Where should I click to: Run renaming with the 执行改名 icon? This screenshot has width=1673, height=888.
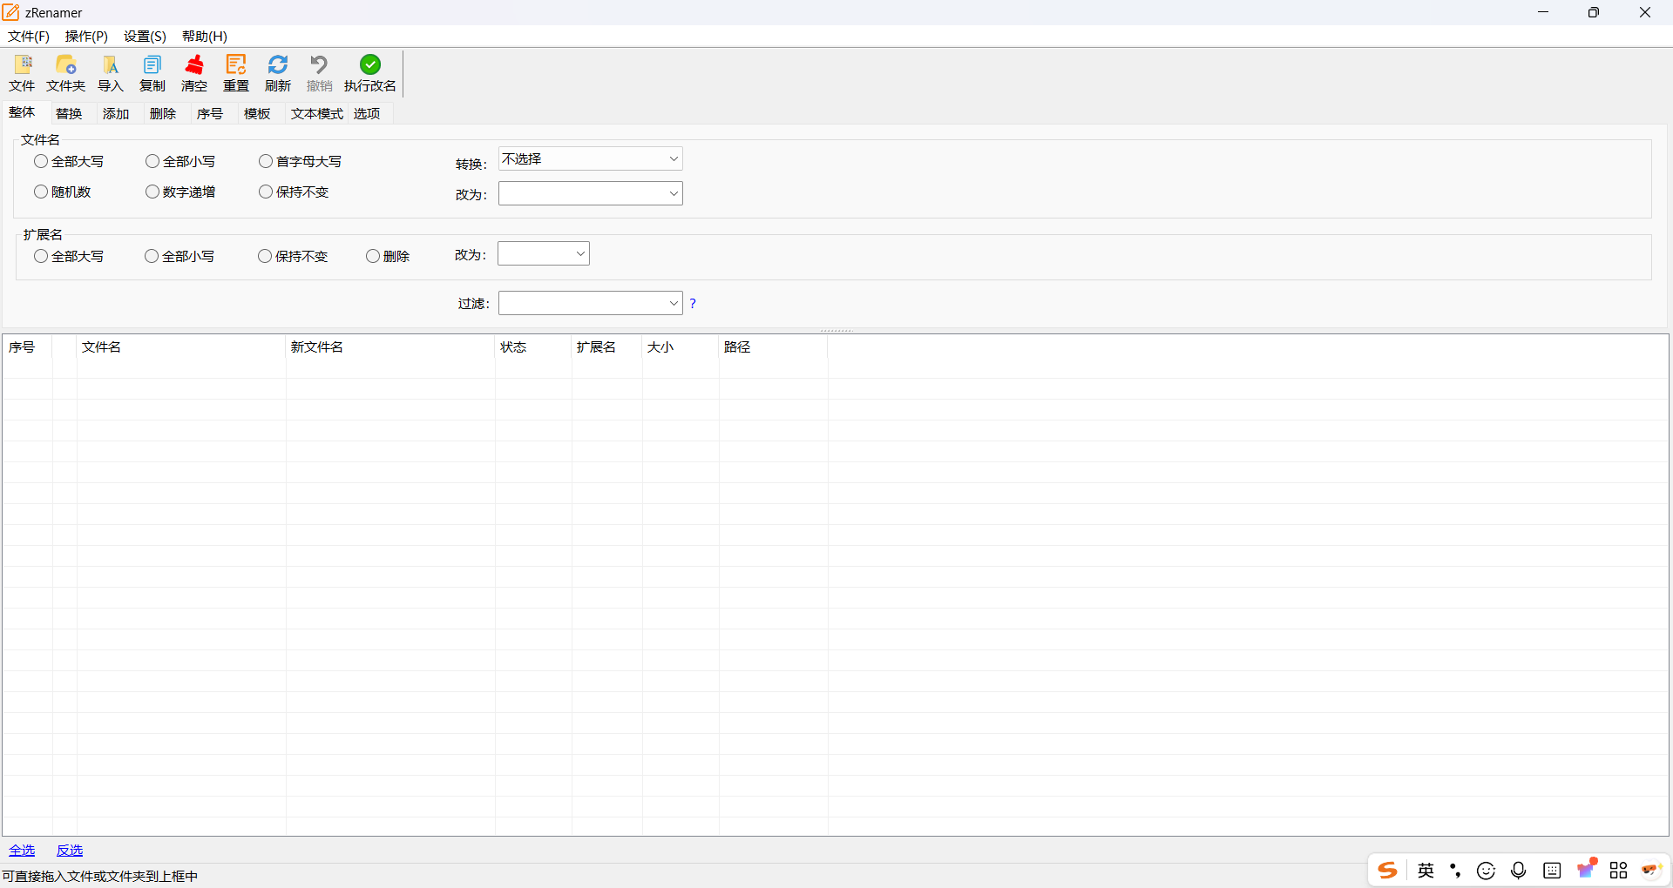click(369, 65)
